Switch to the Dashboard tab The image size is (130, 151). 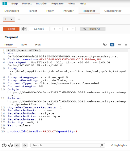12,11
